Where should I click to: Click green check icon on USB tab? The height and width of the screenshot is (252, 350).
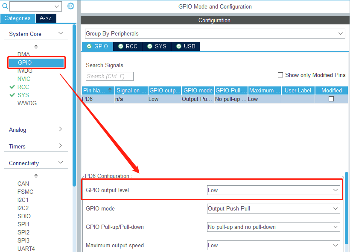[x=179, y=46]
